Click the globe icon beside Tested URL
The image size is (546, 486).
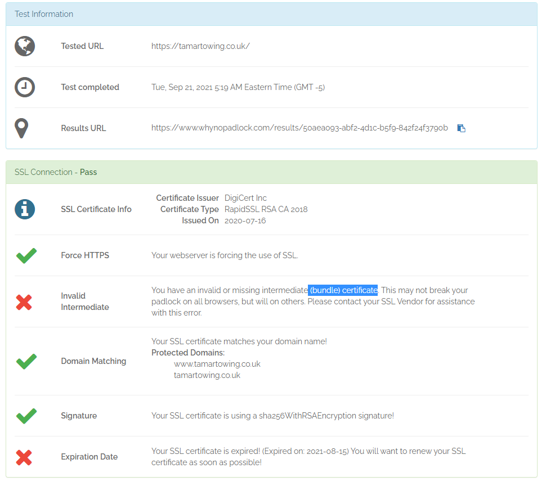tap(25, 46)
